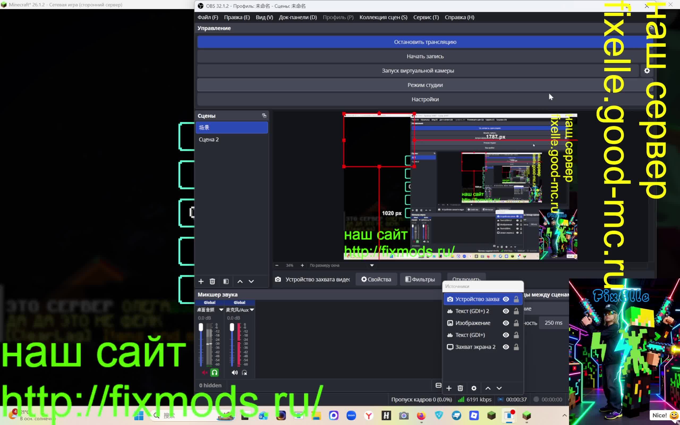Hide the Текст (GDI+) 2 source
Image resolution: width=680 pixels, height=425 pixels.
pyautogui.click(x=506, y=311)
